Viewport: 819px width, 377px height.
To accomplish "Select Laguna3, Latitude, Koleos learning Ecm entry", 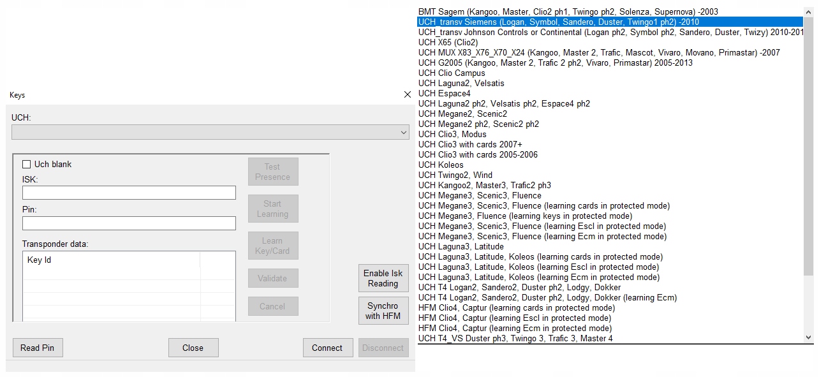I will pos(610,277).
